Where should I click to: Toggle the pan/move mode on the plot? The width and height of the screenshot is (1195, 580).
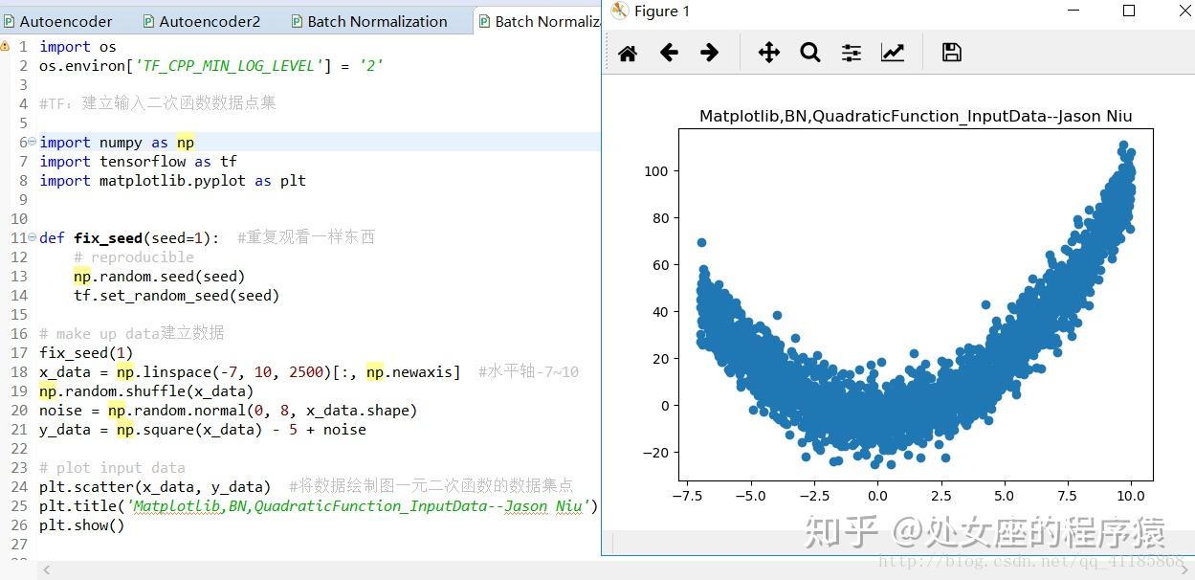click(769, 53)
